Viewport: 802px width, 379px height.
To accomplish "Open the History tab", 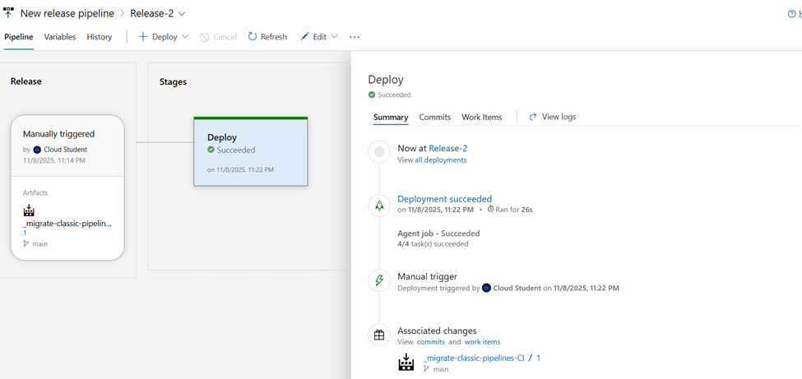I will coord(100,37).
